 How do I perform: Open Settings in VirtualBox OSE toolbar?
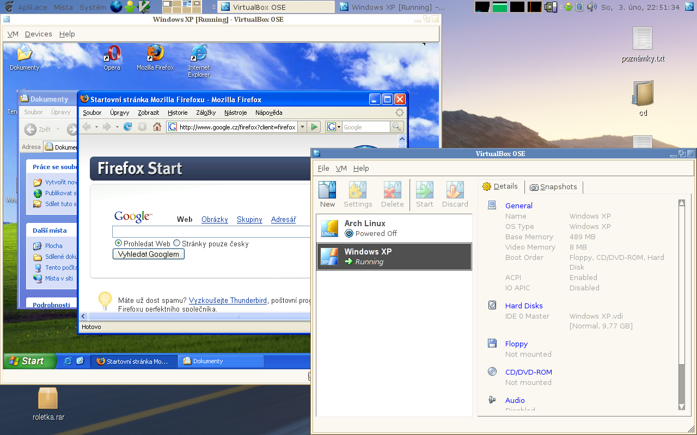(358, 195)
